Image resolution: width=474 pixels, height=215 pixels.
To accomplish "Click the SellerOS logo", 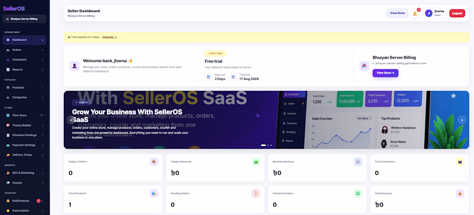I will pos(14,9).
